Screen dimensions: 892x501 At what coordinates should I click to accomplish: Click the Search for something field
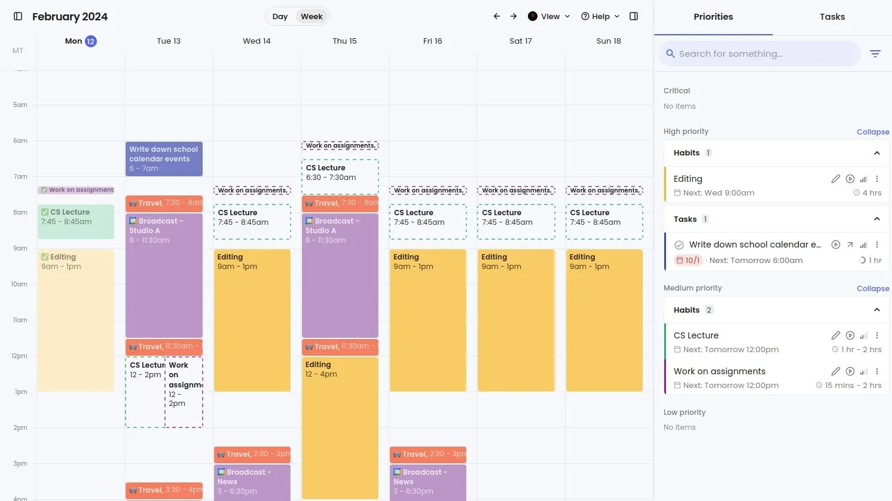click(760, 54)
